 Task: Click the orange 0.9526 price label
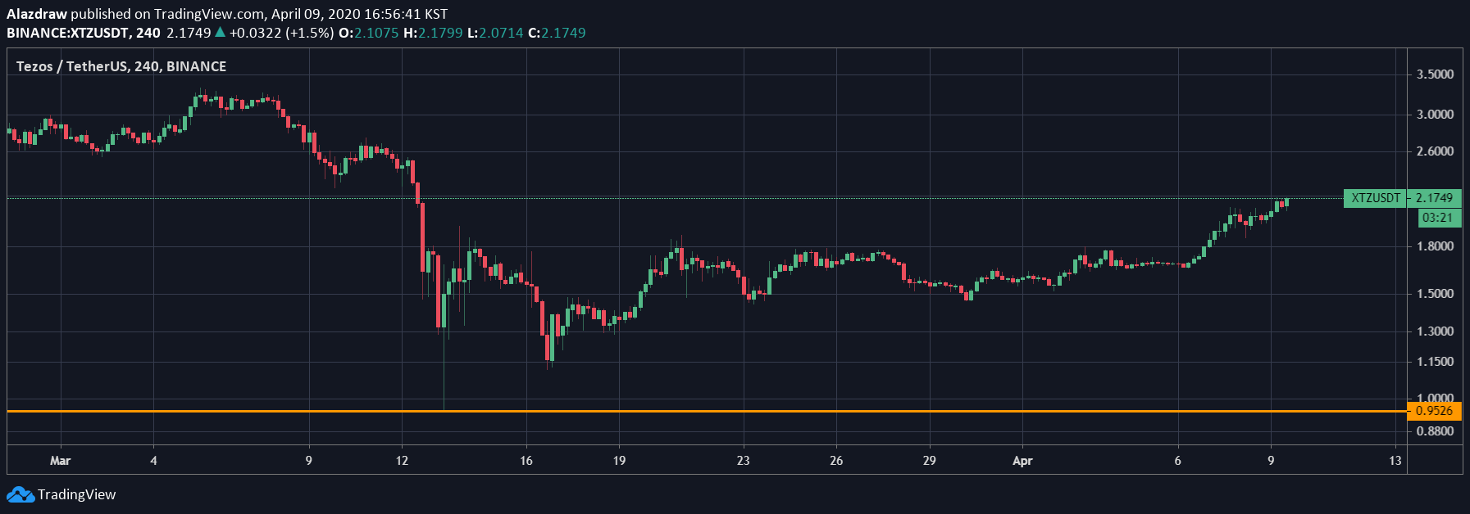(x=1434, y=411)
